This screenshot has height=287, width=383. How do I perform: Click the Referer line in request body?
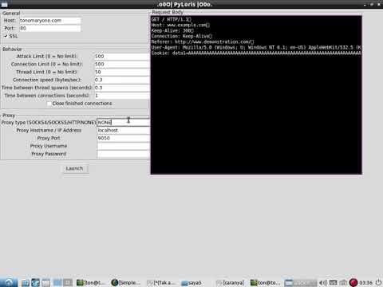coord(203,41)
